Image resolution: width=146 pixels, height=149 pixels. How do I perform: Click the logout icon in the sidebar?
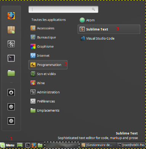point(11,107)
